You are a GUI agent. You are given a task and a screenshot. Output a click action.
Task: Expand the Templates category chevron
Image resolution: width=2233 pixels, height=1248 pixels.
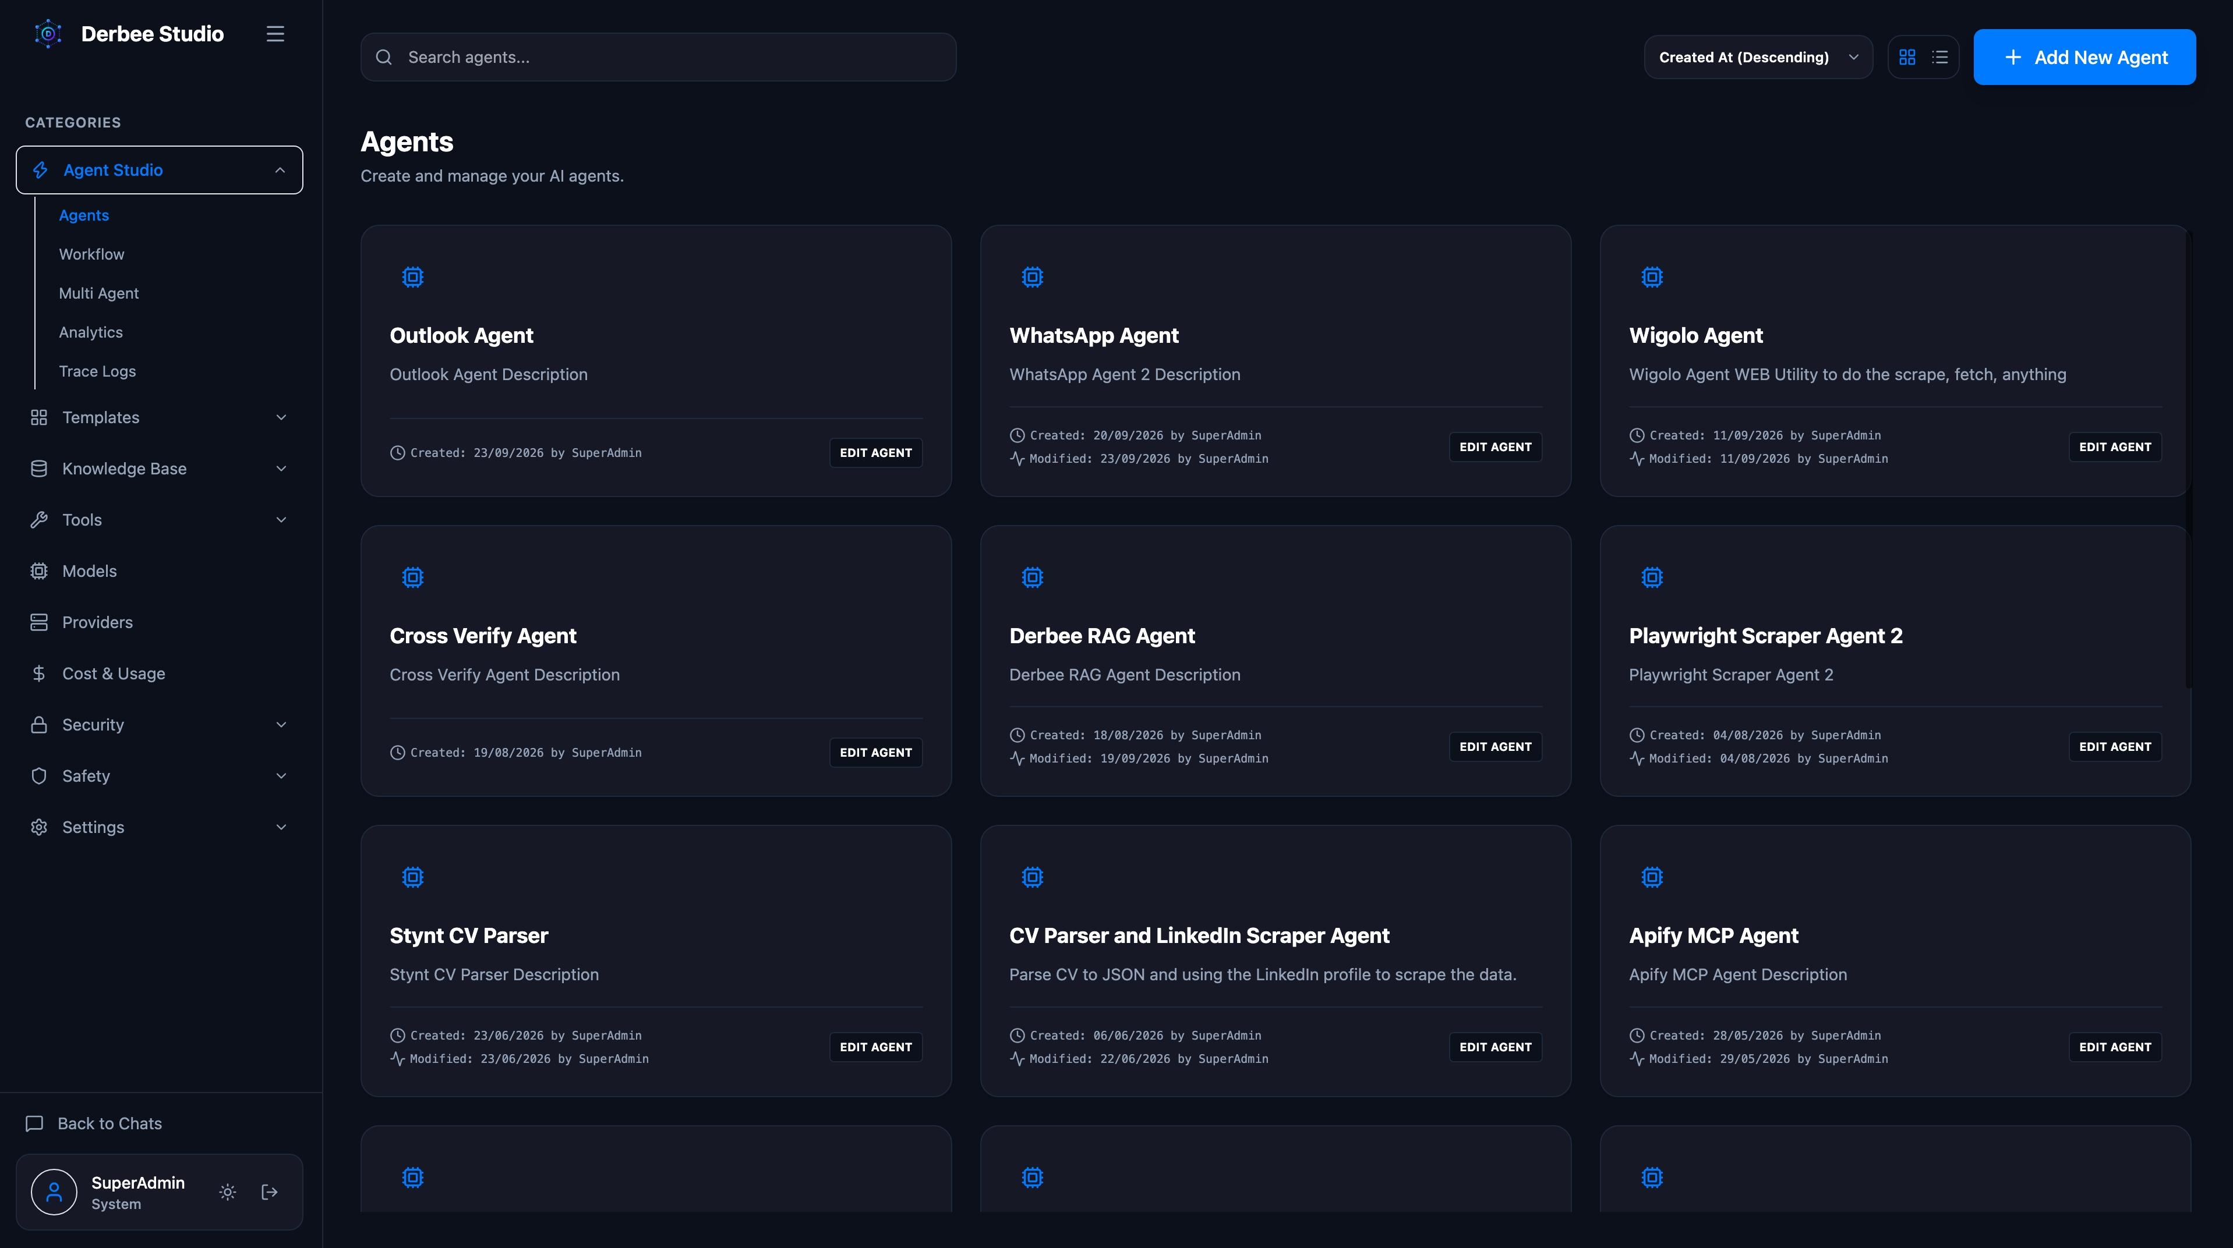[x=281, y=417]
